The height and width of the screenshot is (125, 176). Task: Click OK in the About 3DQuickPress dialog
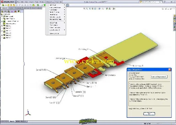coord(149,114)
